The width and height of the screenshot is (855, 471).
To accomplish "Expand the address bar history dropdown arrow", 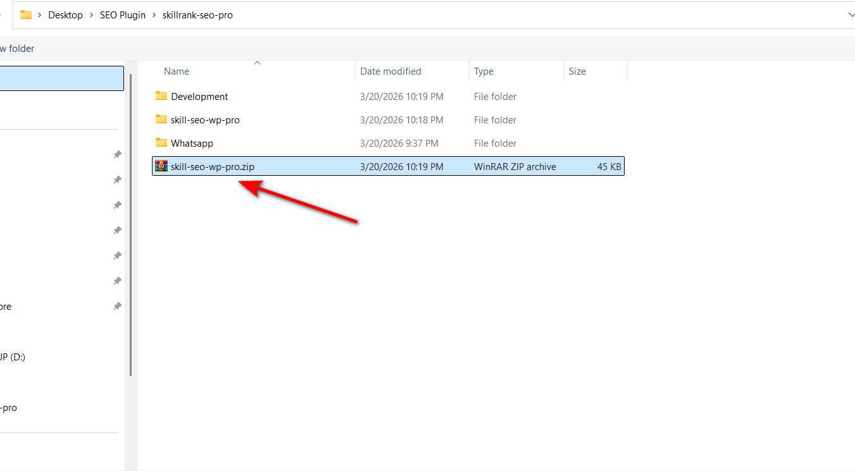I will click(851, 15).
